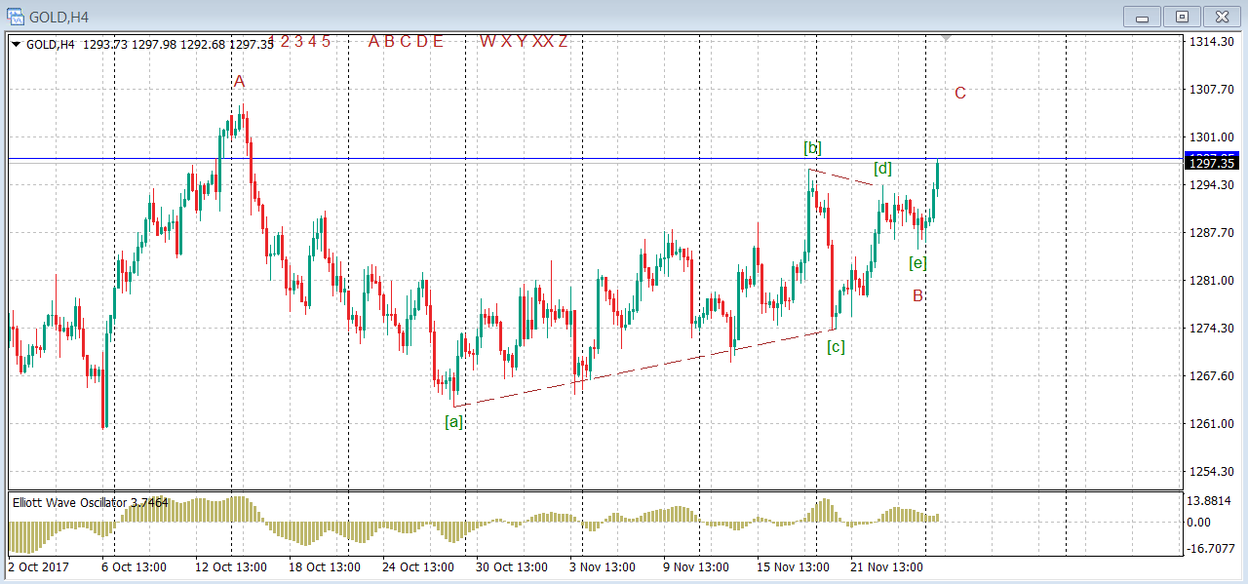This screenshot has height=584, width=1248.
Task: Click the current price tag 1297.35
Action: coord(1211,164)
